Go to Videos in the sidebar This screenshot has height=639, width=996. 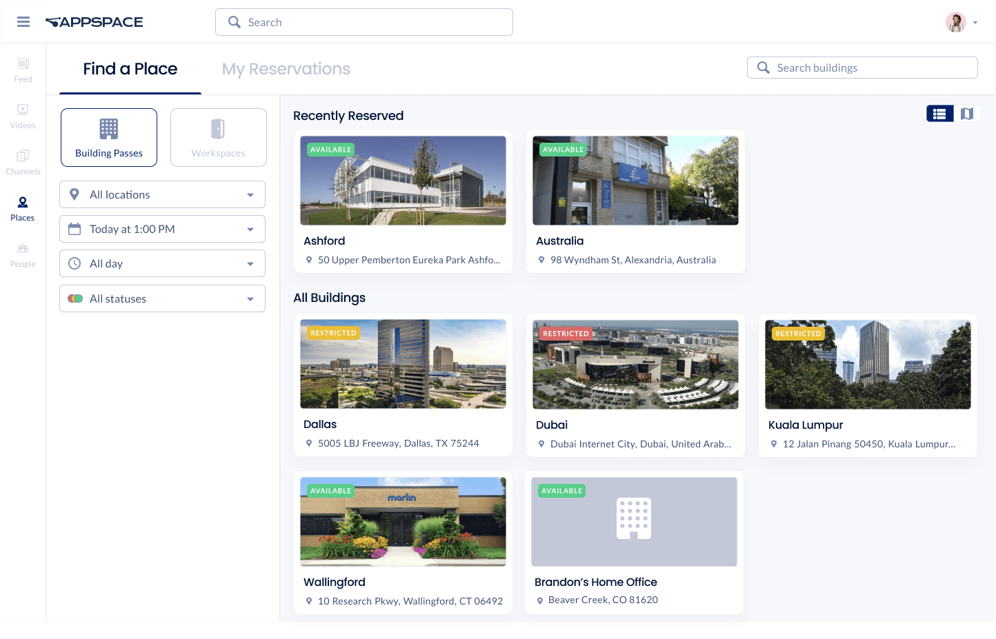[23, 116]
